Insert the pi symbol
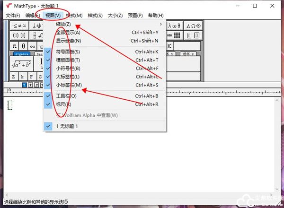284x208 pixels. (14, 46)
